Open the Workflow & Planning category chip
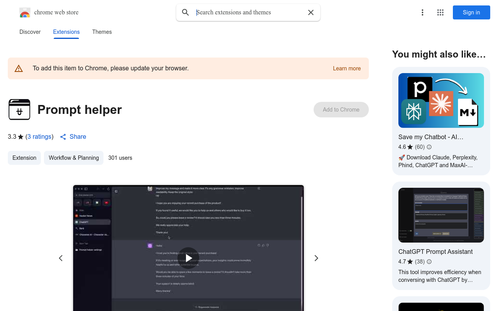The image size is (498, 311). (74, 158)
